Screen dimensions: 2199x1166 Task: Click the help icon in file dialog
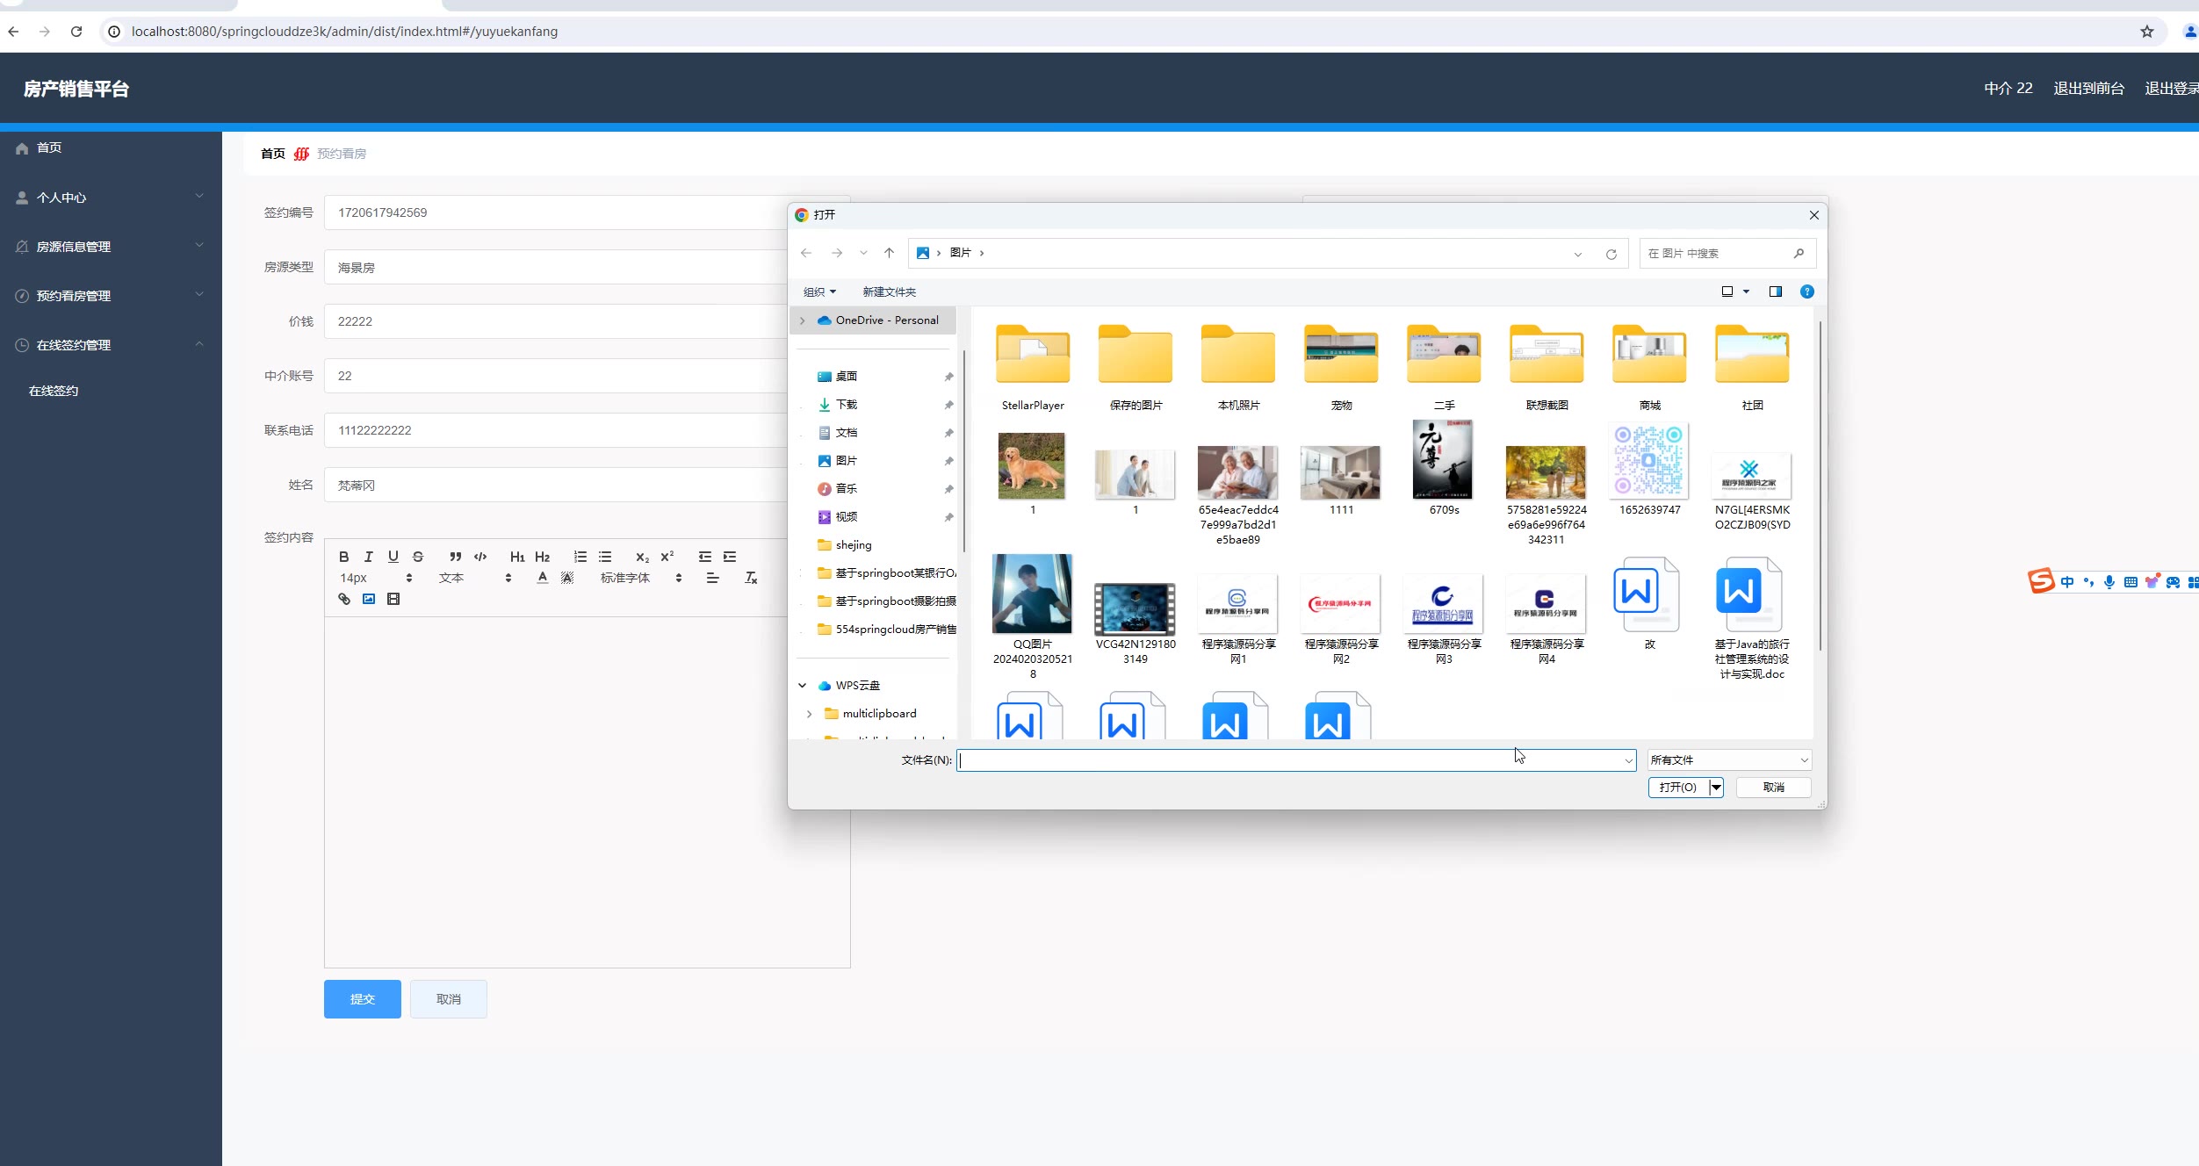point(1806,291)
